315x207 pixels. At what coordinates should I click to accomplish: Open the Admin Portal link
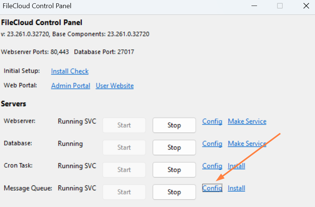point(71,86)
